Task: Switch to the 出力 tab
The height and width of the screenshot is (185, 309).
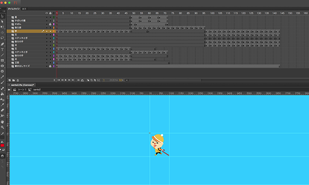Action: [x=24, y=9]
